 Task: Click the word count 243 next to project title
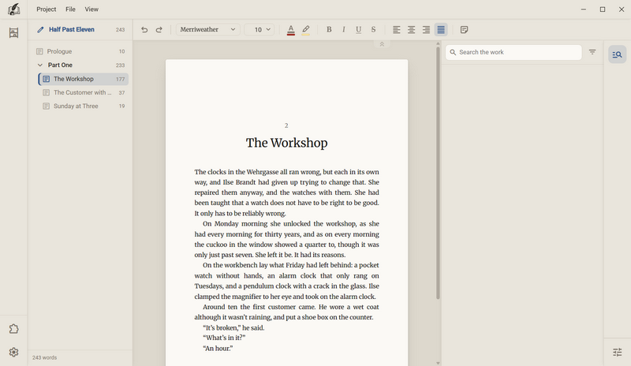pyautogui.click(x=121, y=30)
